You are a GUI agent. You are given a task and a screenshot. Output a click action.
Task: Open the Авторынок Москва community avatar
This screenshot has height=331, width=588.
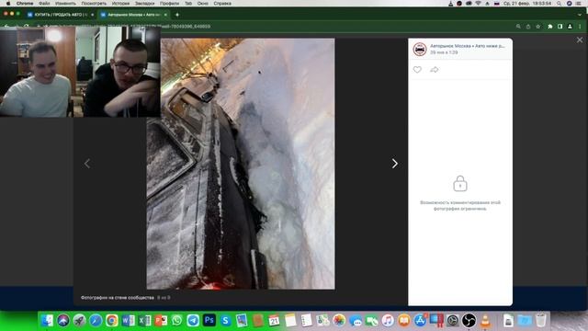click(x=420, y=49)
